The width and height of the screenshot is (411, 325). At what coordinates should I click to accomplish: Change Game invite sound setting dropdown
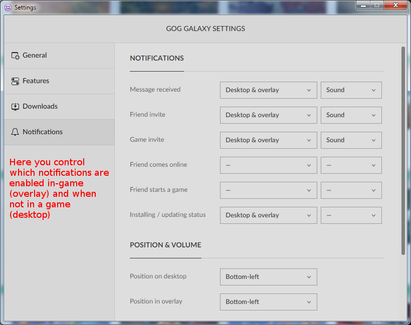(x=351, y=140)
